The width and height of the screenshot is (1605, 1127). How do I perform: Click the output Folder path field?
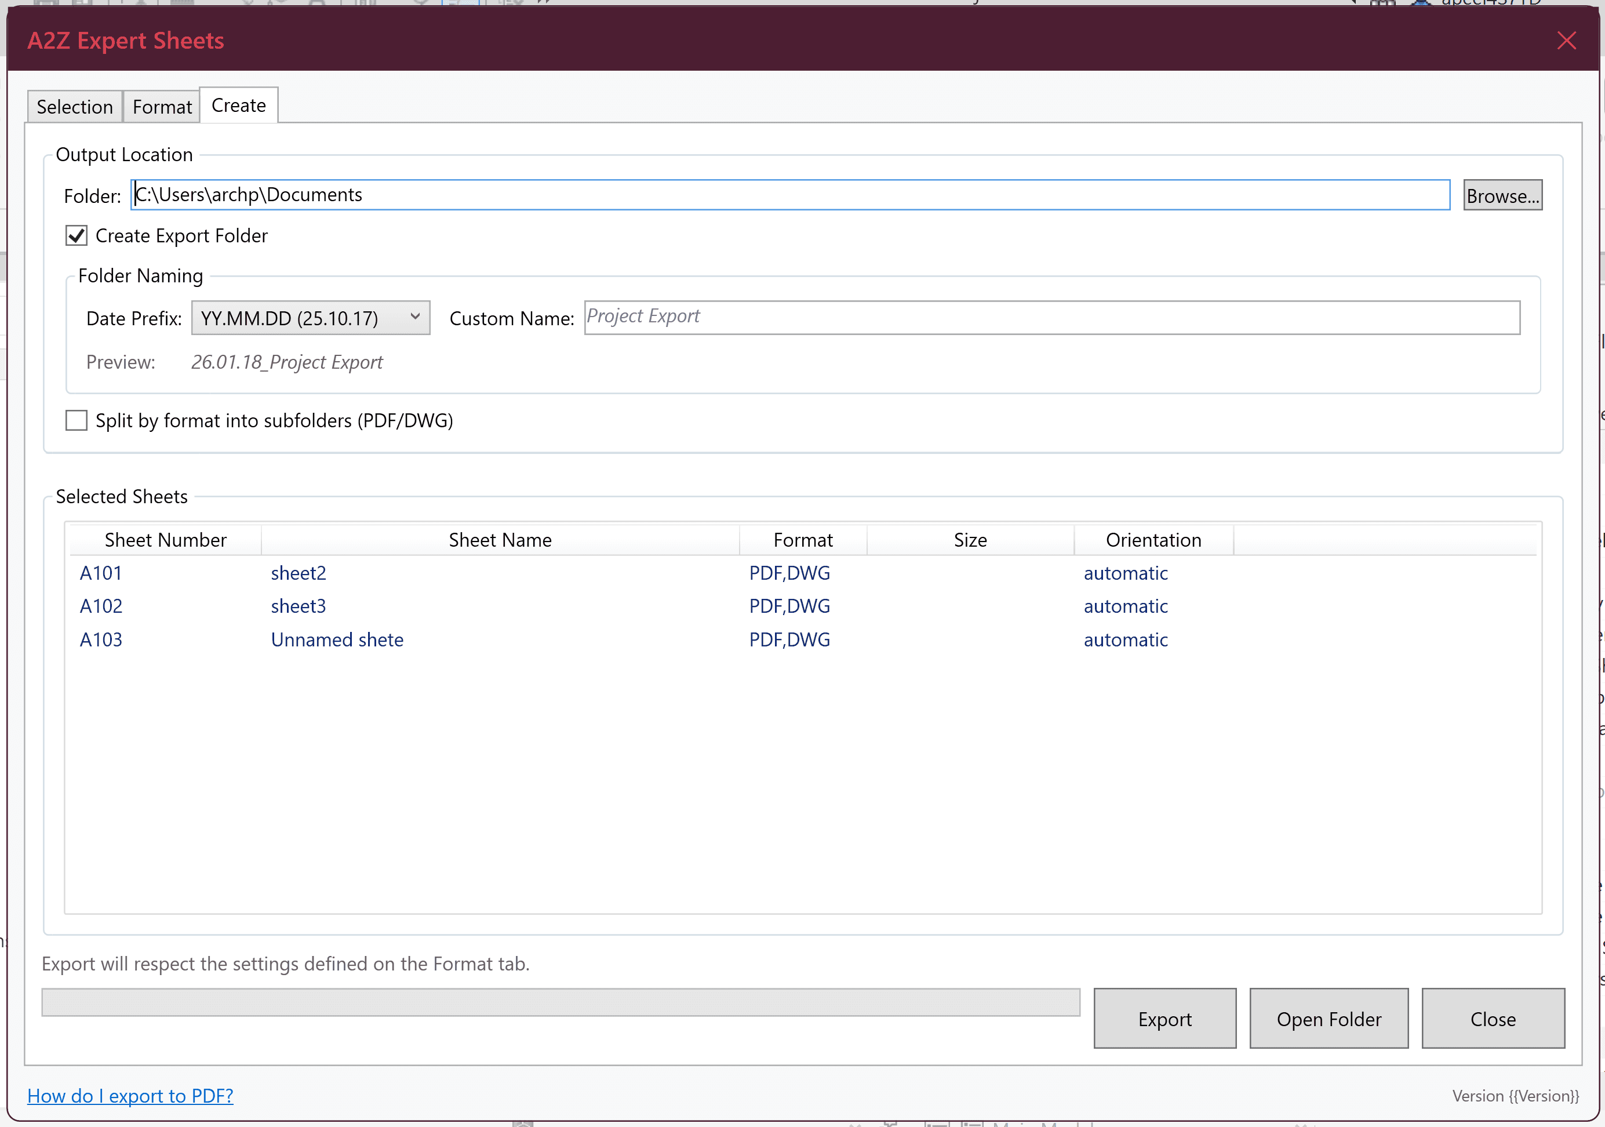click(790, 194)
